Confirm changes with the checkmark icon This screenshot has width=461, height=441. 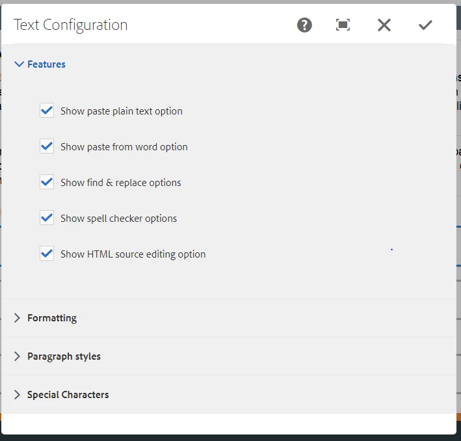pyautogui.click(x=425, y=25)
